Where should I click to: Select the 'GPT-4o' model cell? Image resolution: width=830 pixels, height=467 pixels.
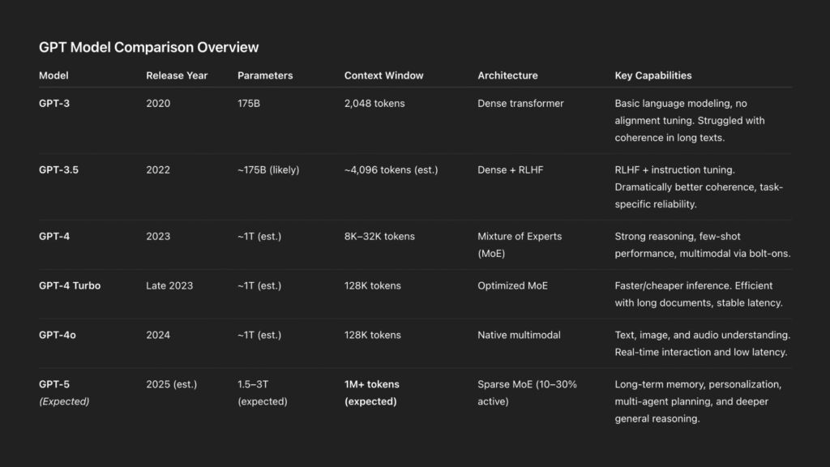[58, 335]
